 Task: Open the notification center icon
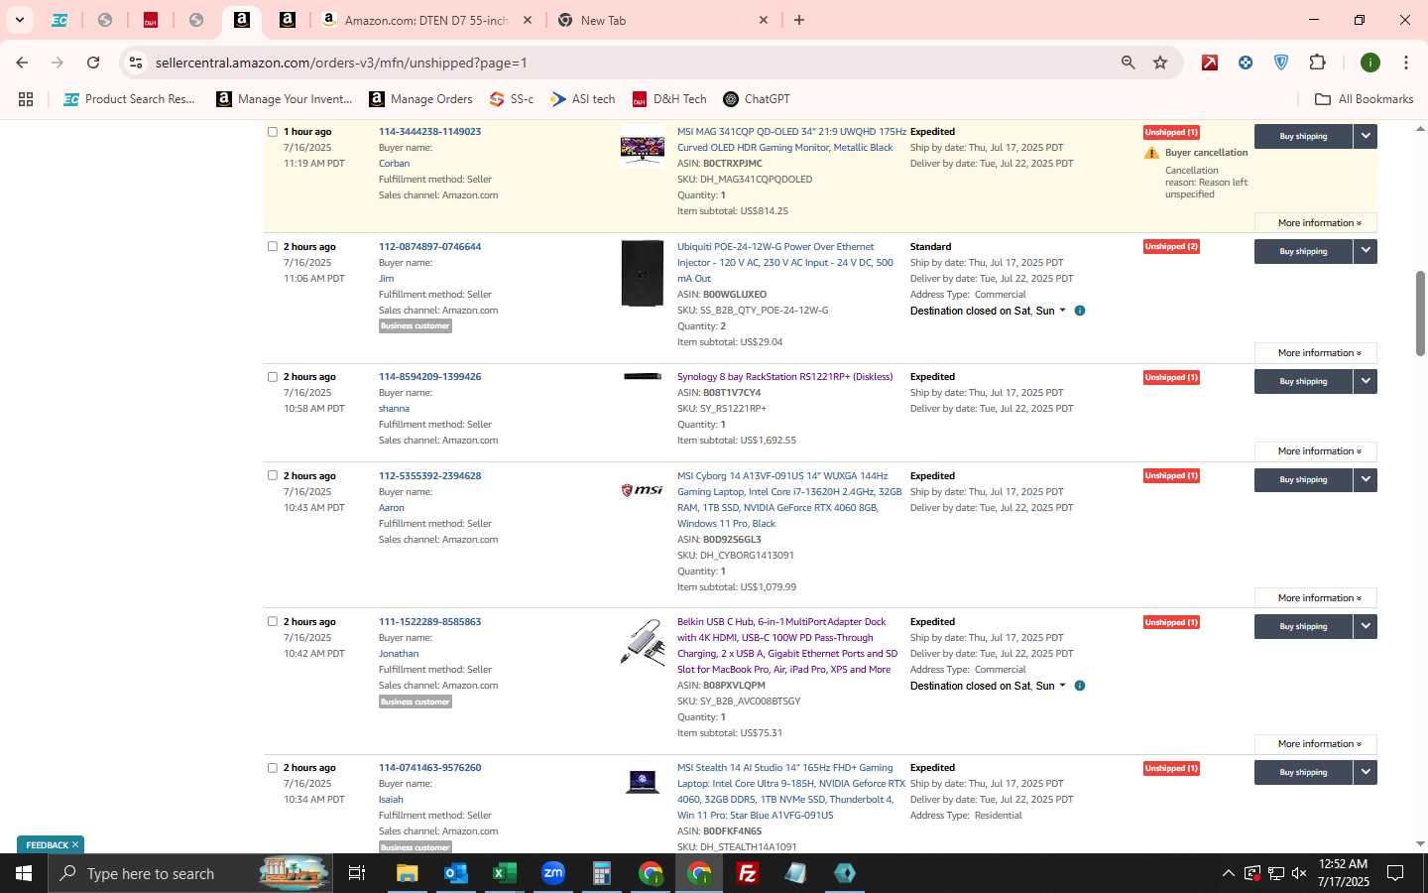pyautogui.click(x=1395, y=873)
